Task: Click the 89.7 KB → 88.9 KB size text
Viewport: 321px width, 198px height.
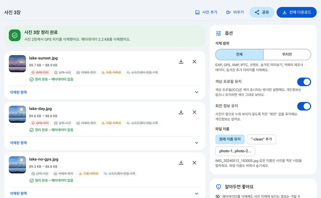Action: [43, 65]
